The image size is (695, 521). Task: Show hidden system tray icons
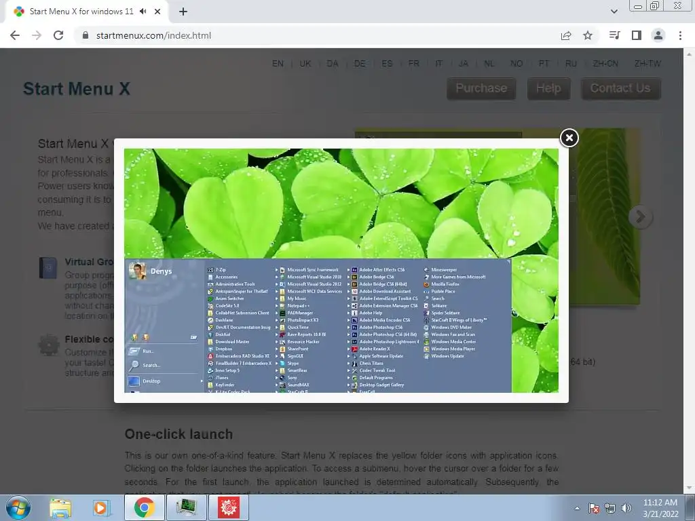tap(577, 508)
